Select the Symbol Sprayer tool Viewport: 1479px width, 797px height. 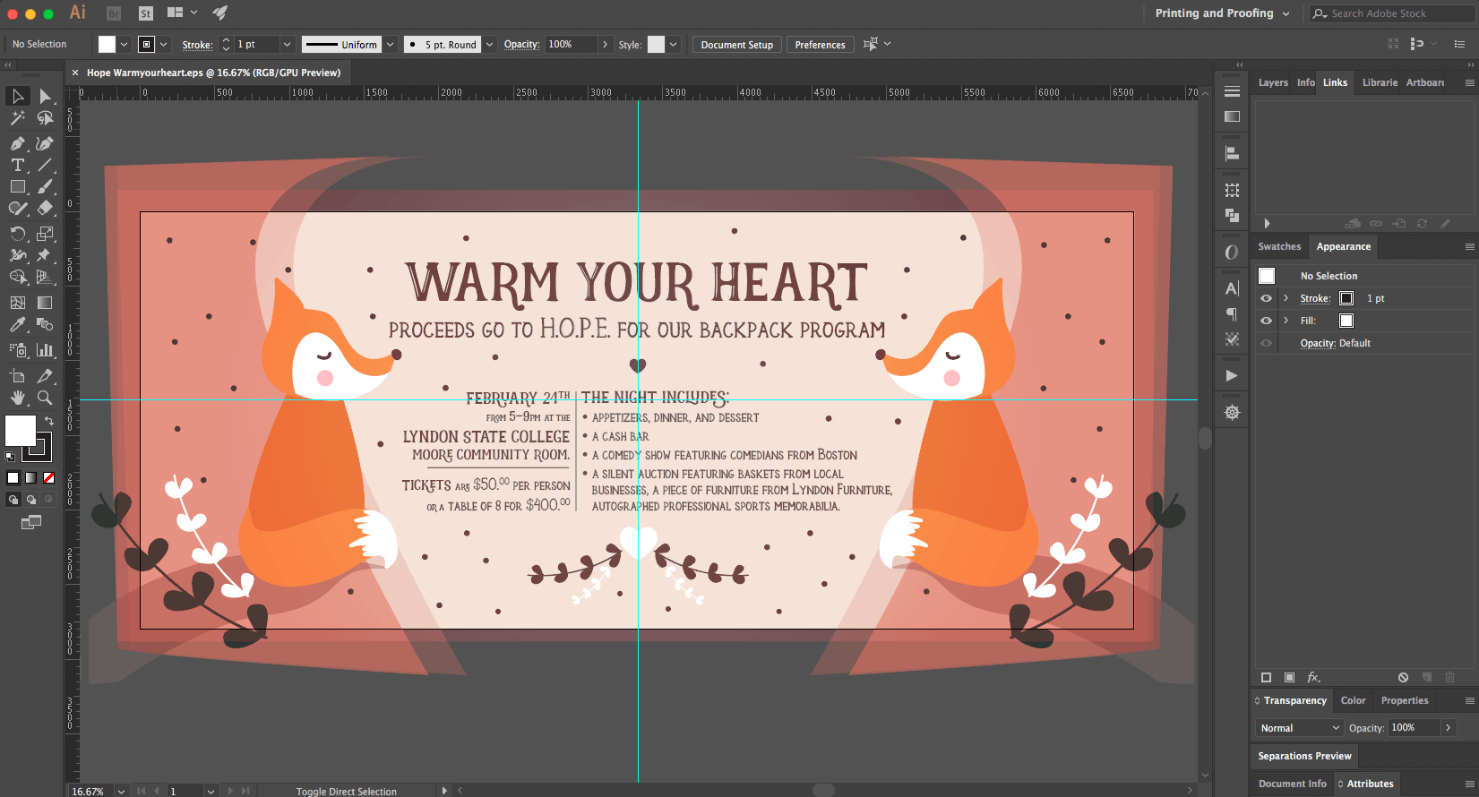click(x=17, y=350)
